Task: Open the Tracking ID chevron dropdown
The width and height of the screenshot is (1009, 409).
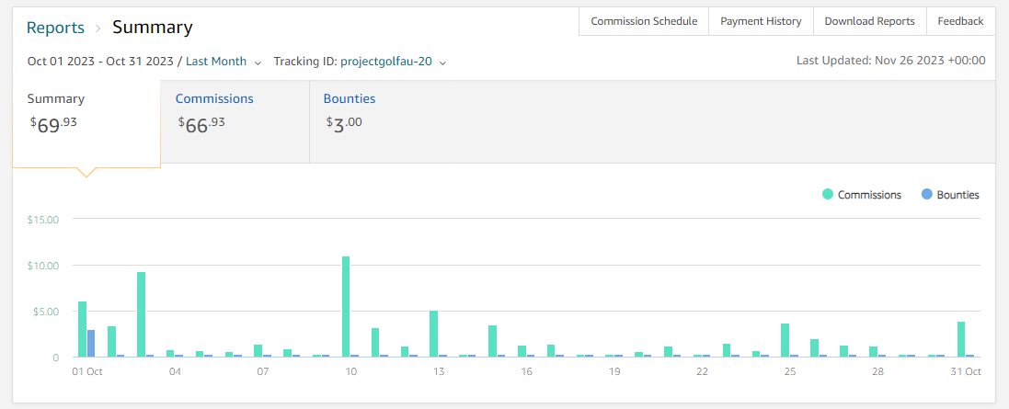Action: coord(442,62)
